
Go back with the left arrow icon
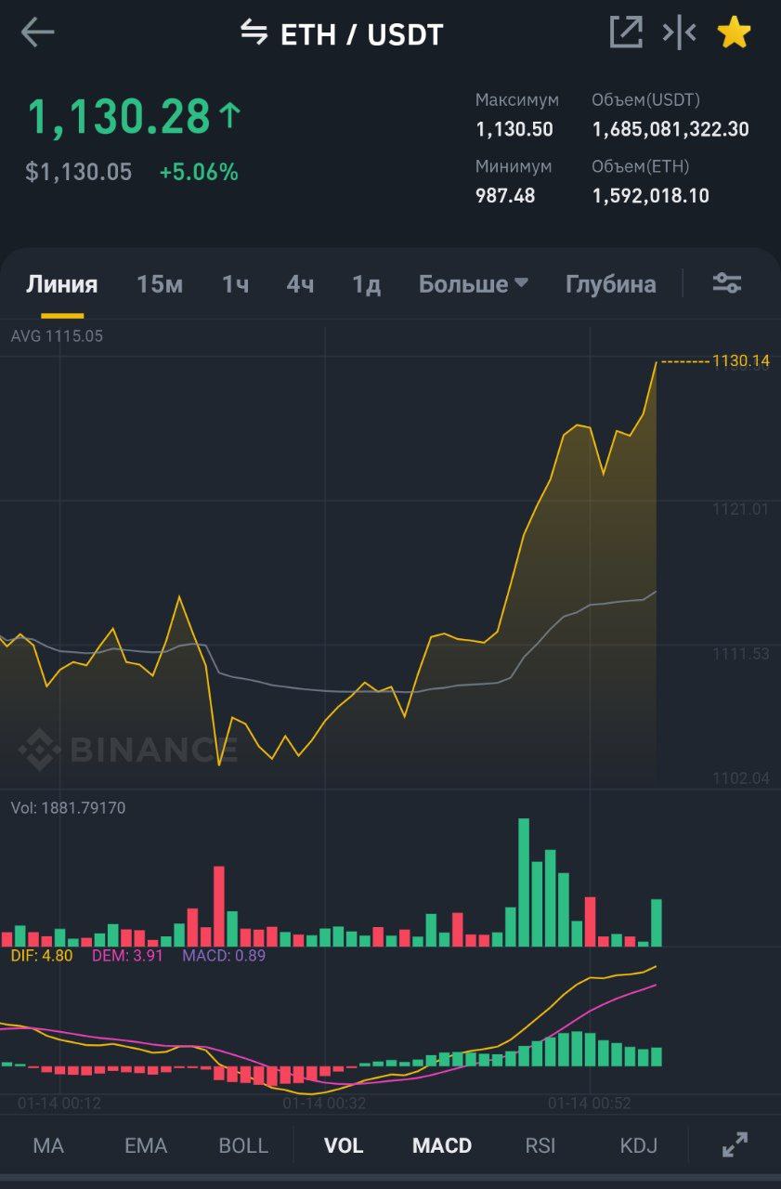pyautogui.click(x=37, y=33)
